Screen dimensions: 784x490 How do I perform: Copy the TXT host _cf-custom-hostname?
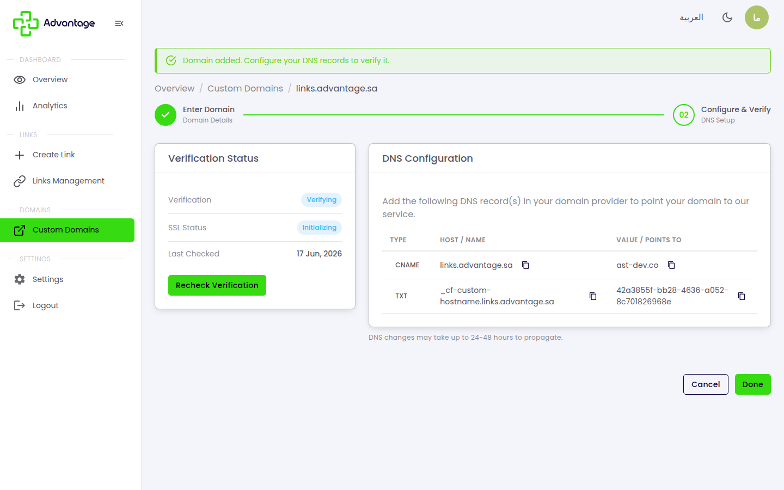[x=593, y=296]
